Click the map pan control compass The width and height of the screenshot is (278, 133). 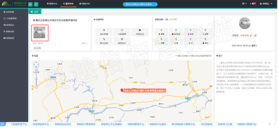36,65
